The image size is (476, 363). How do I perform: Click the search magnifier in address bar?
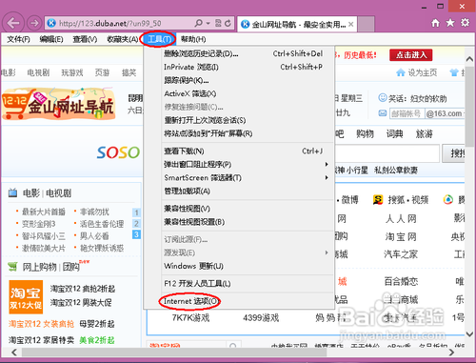[199, 23]
